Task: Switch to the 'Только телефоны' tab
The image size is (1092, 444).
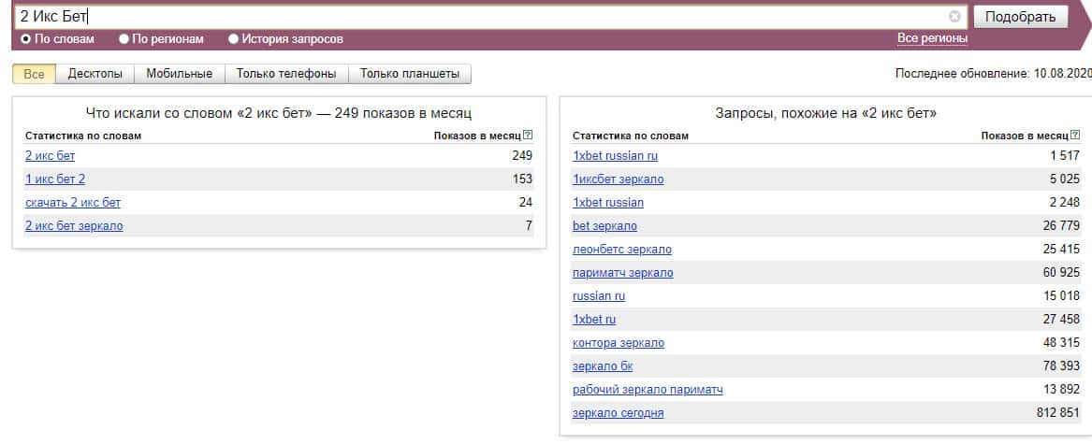Action: click(286, 74)
